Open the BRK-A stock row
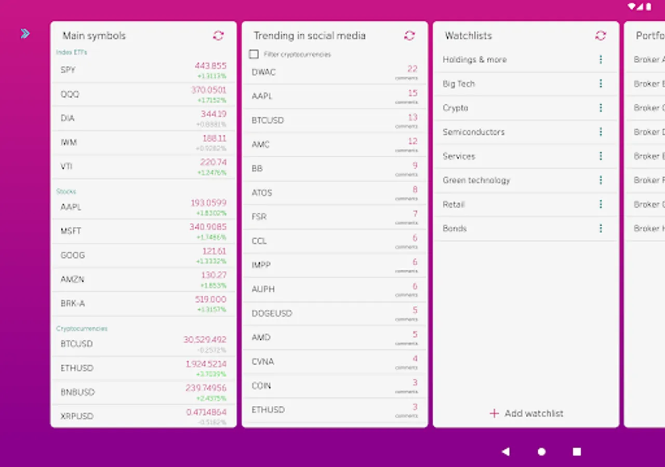Viewport: 665px width, 467px height. click(x=143, y=304)
